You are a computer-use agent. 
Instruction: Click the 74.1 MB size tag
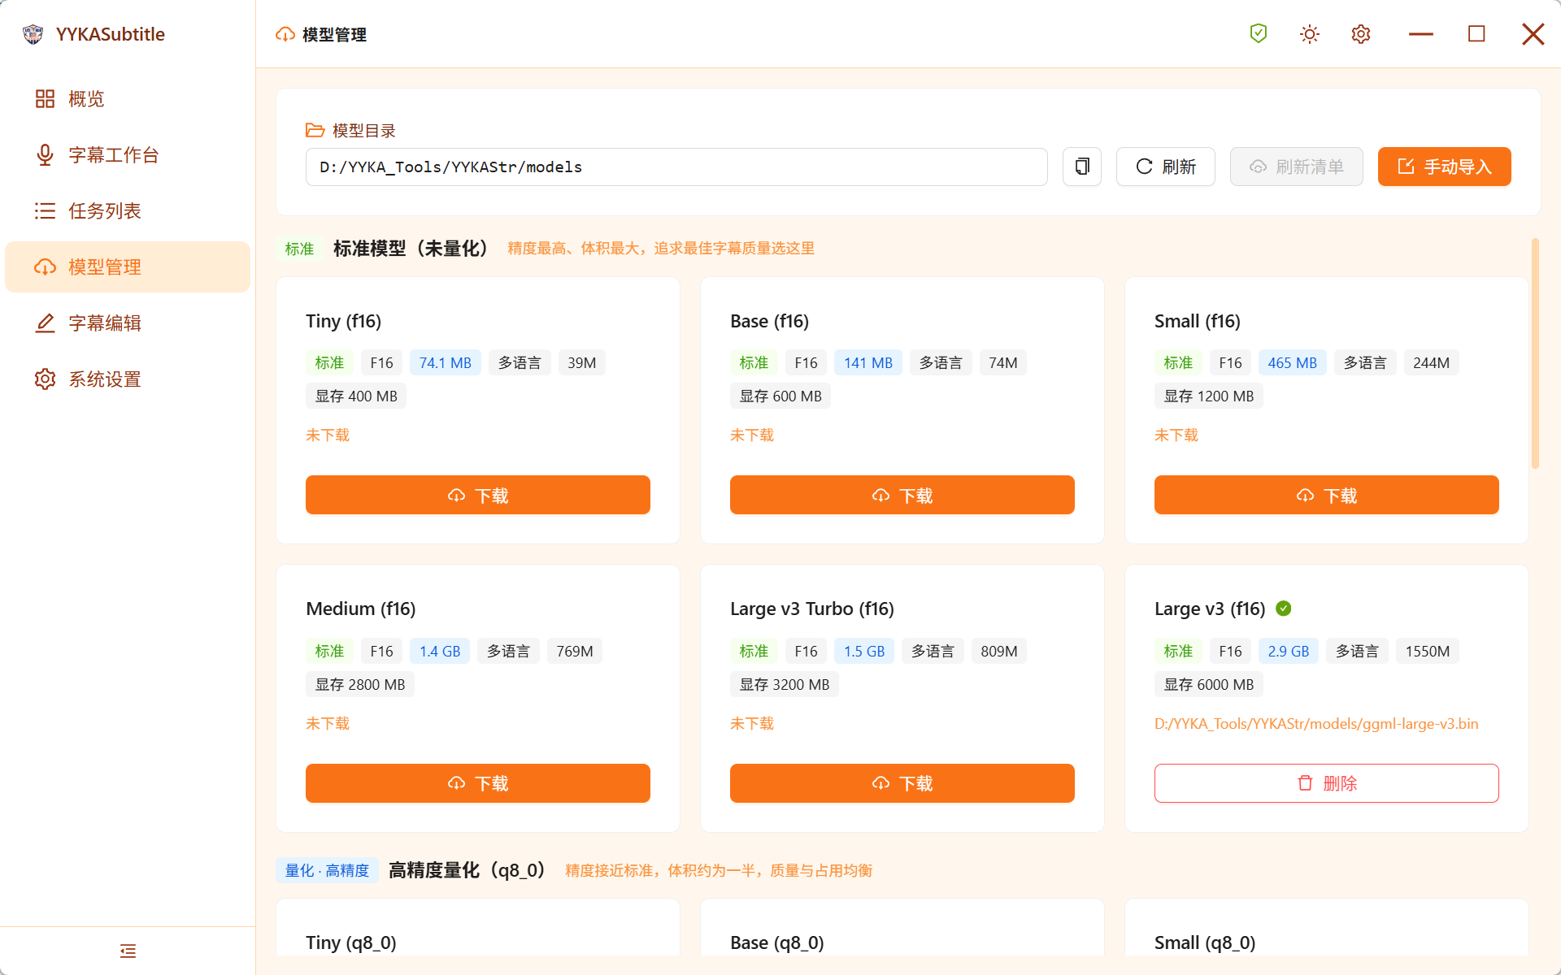pos(446,362)
